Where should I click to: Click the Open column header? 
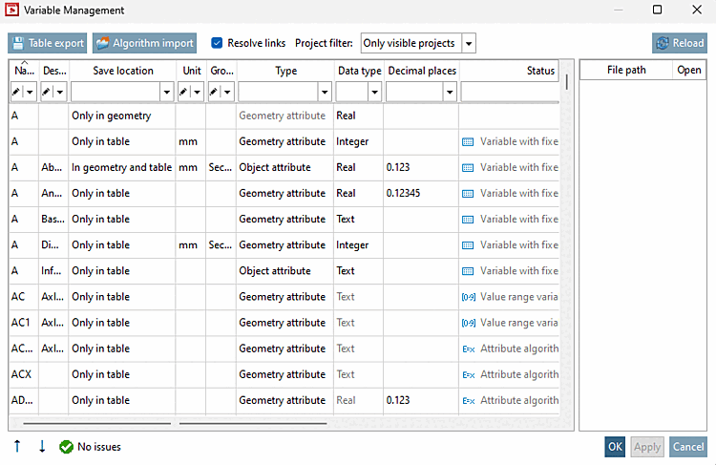coord(689,70)
